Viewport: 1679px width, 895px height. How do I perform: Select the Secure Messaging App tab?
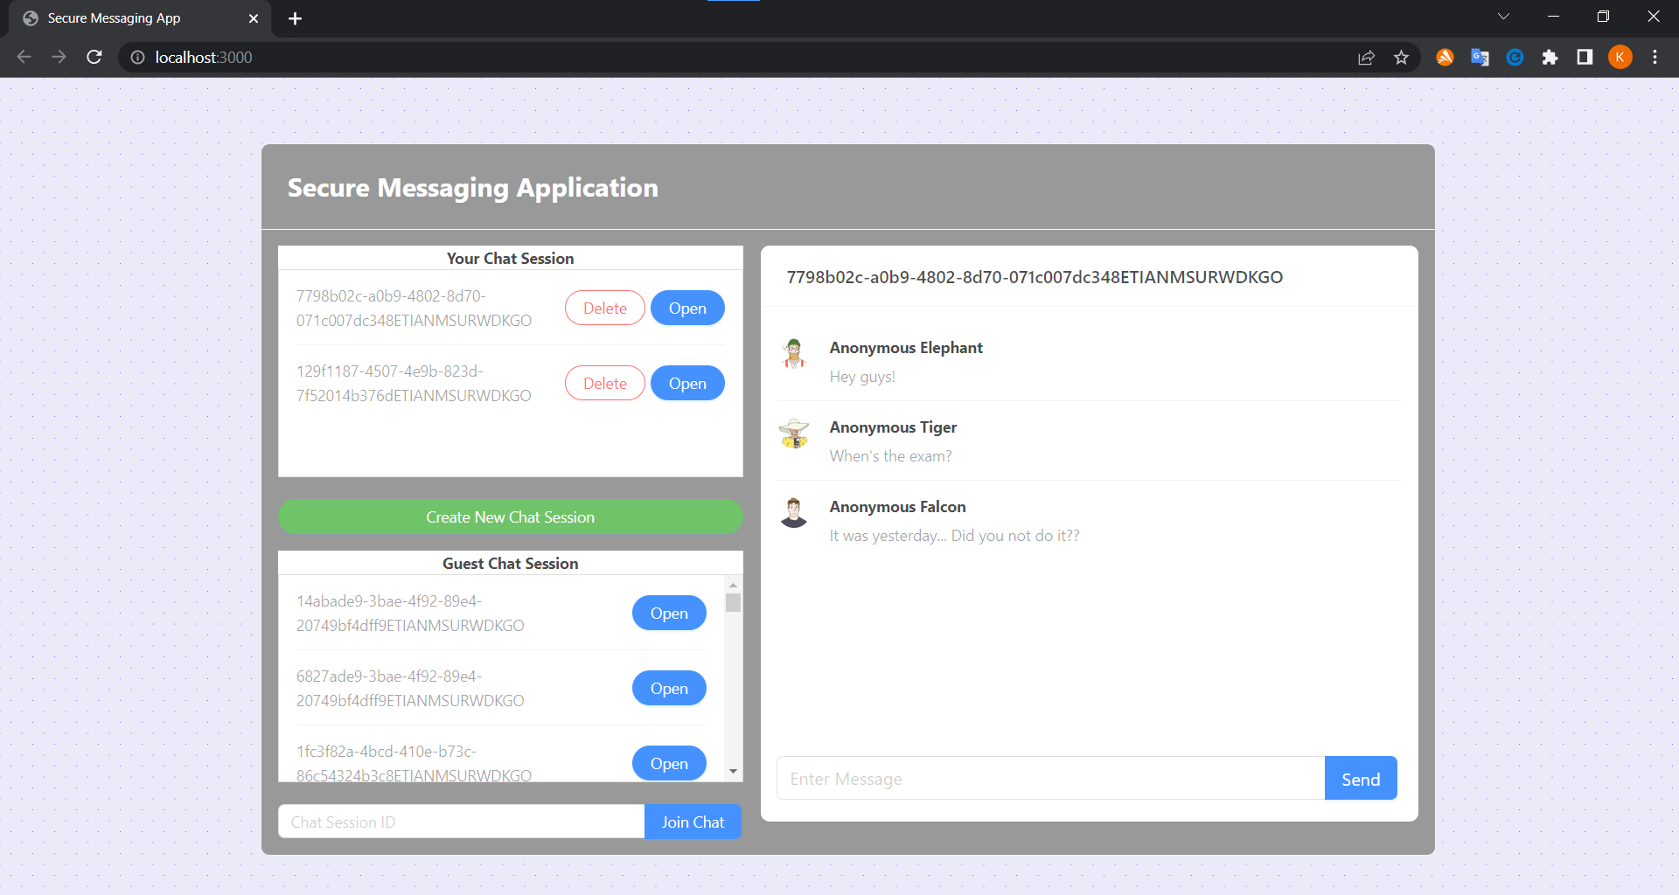tap(140, 18)
